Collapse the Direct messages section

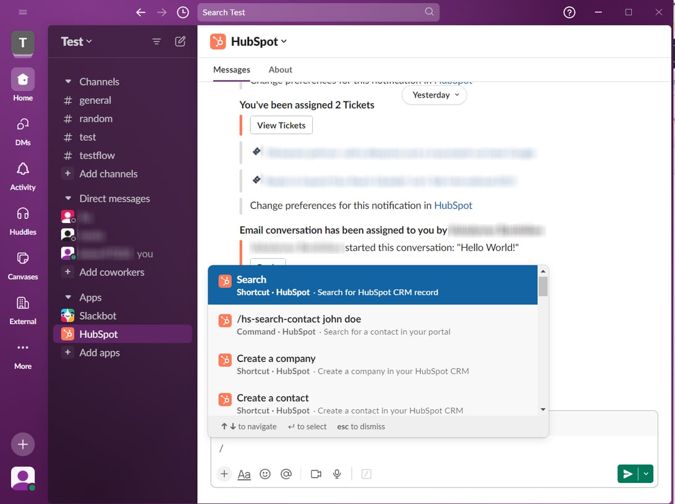pyautogui.click(x=68, y=198)
